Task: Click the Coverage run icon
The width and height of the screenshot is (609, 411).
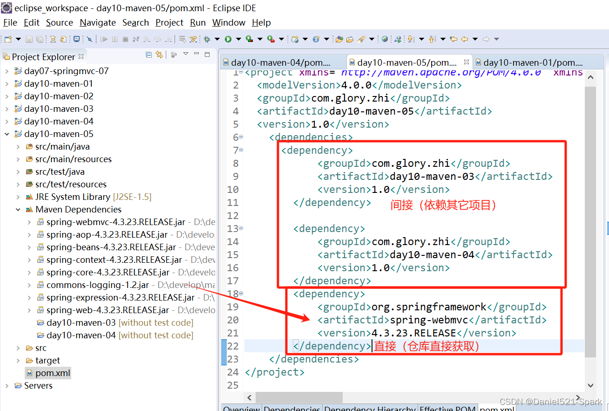Action: [x=249, y=39]
